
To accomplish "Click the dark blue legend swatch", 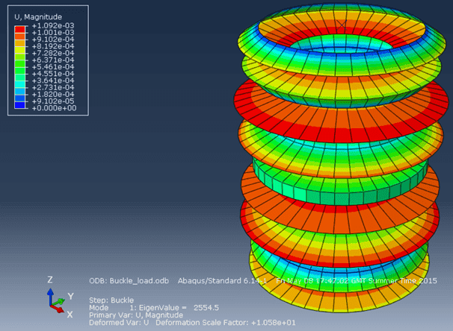I will coord(20,105).
